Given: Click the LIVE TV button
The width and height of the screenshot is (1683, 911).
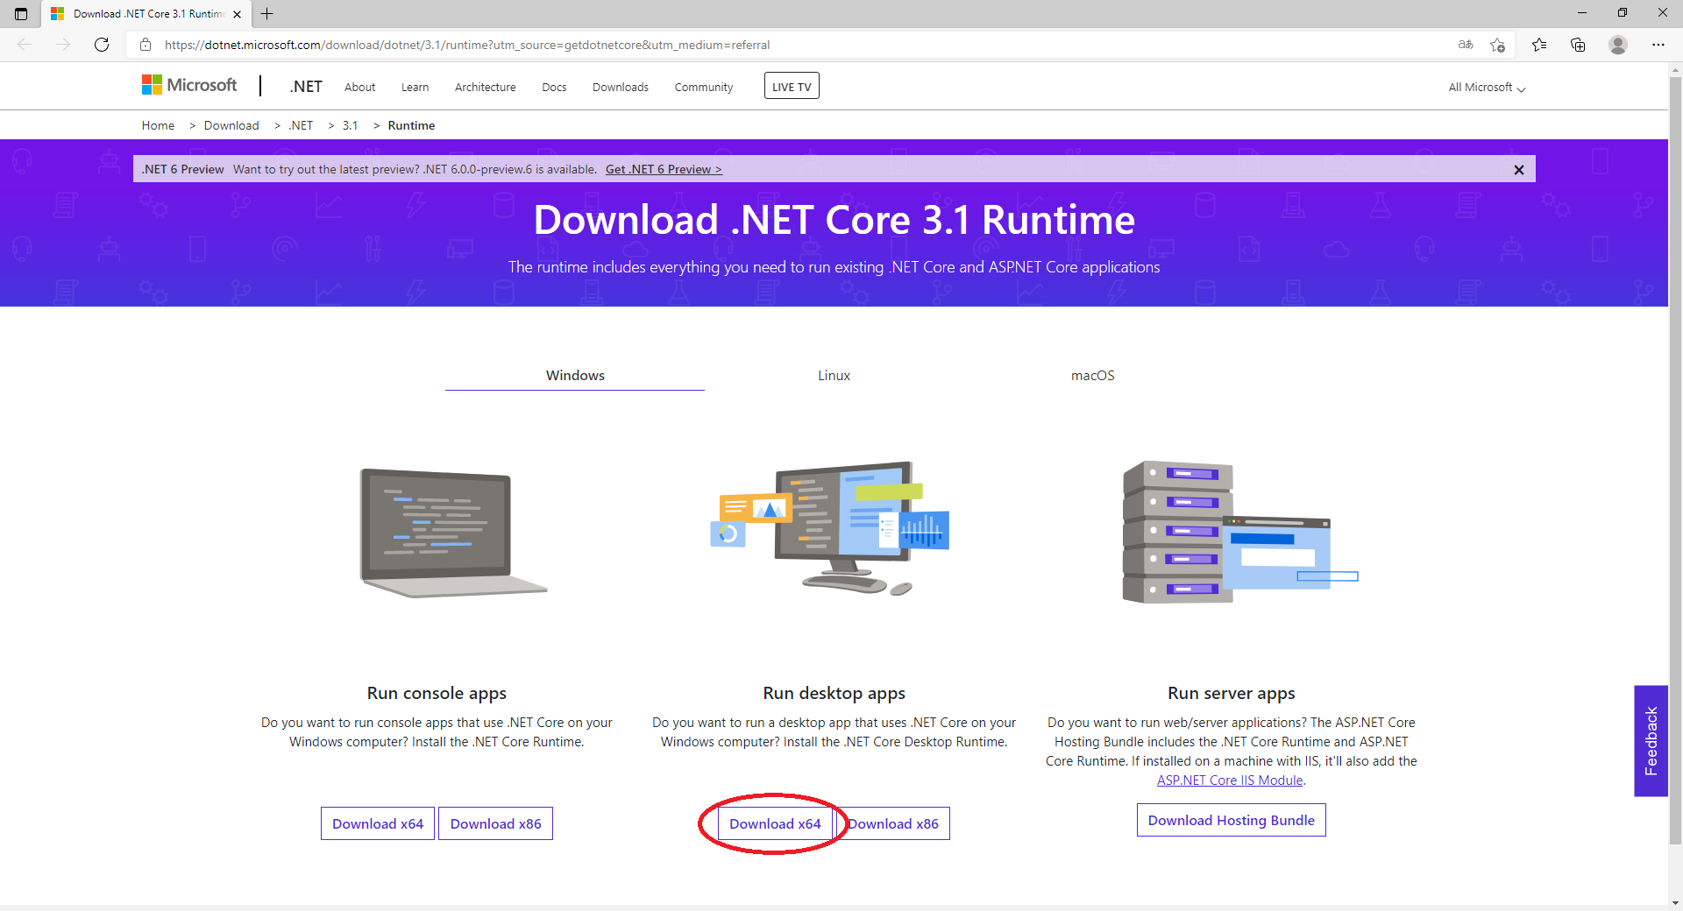Looking at the screenshot, I should click(792, 86).
